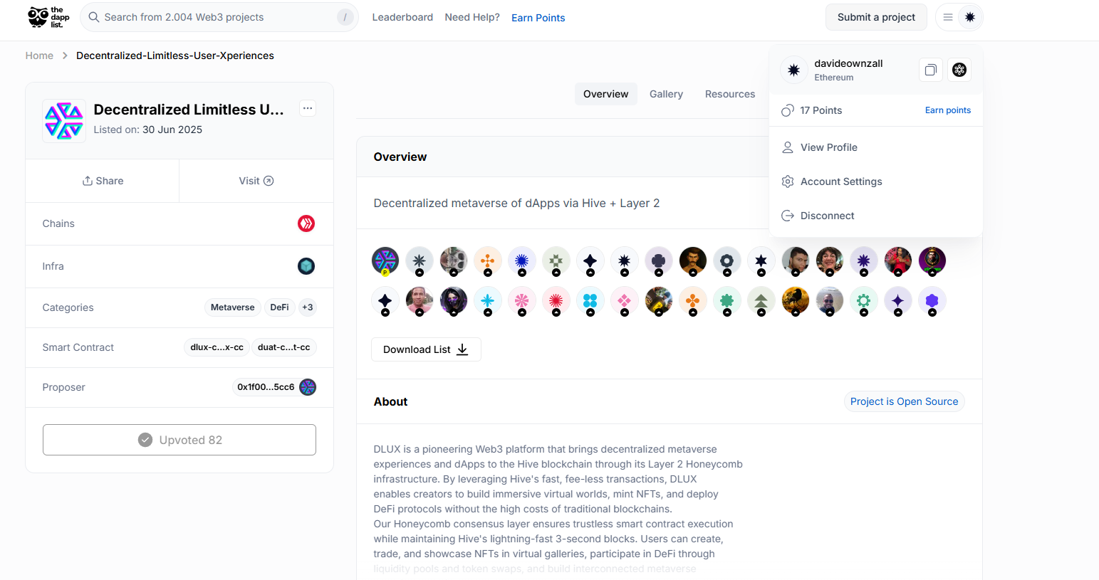Click the slash shortcut badge in search

click(345, 17)
